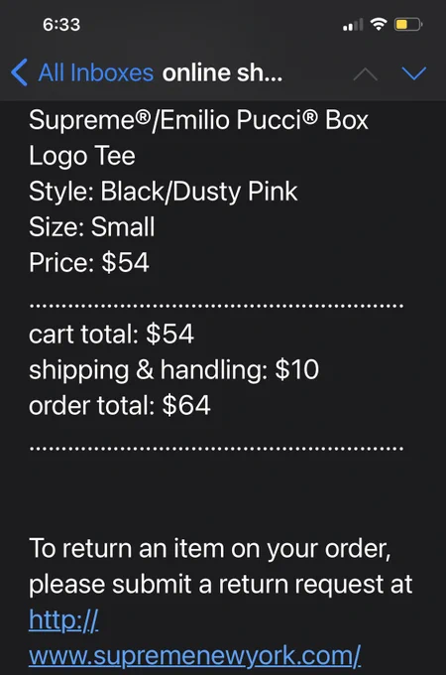Image resolution: width=446 pixels, height=675 pixels.
Task: Open the http:// link
Action: 63,619
